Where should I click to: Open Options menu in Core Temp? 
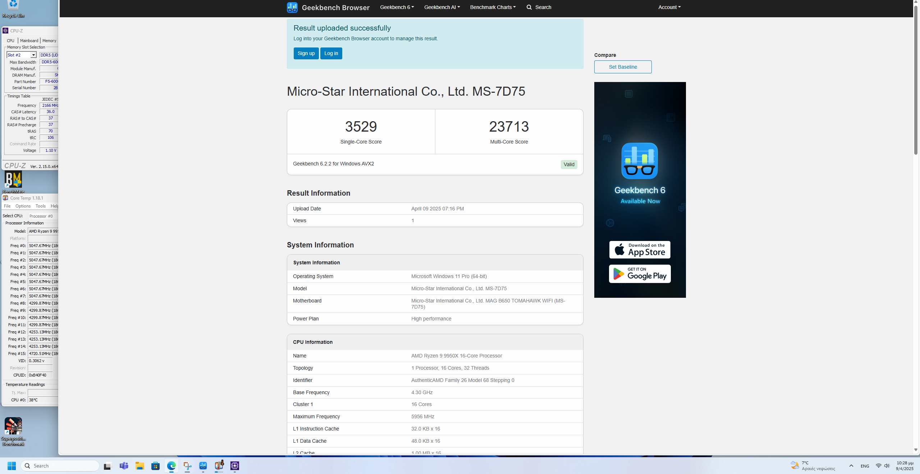tap(23, 206)
